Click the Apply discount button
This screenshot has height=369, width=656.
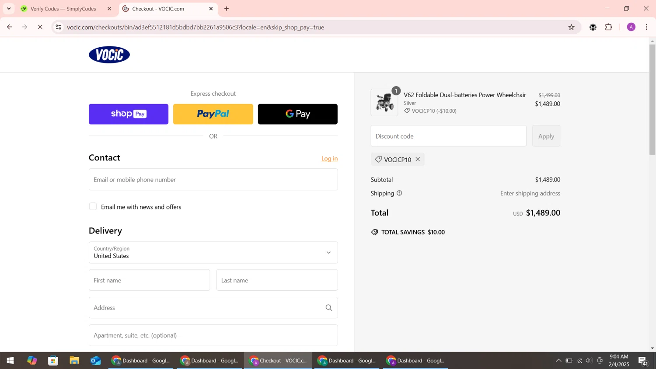[546, 136]
